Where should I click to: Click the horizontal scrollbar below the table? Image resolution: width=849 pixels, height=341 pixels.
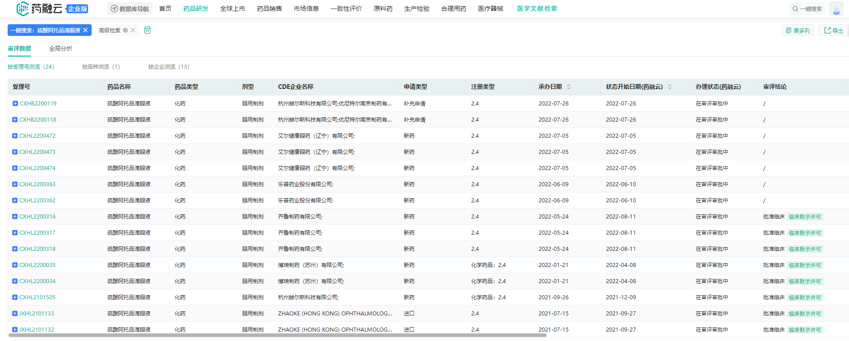click(277, 335)
